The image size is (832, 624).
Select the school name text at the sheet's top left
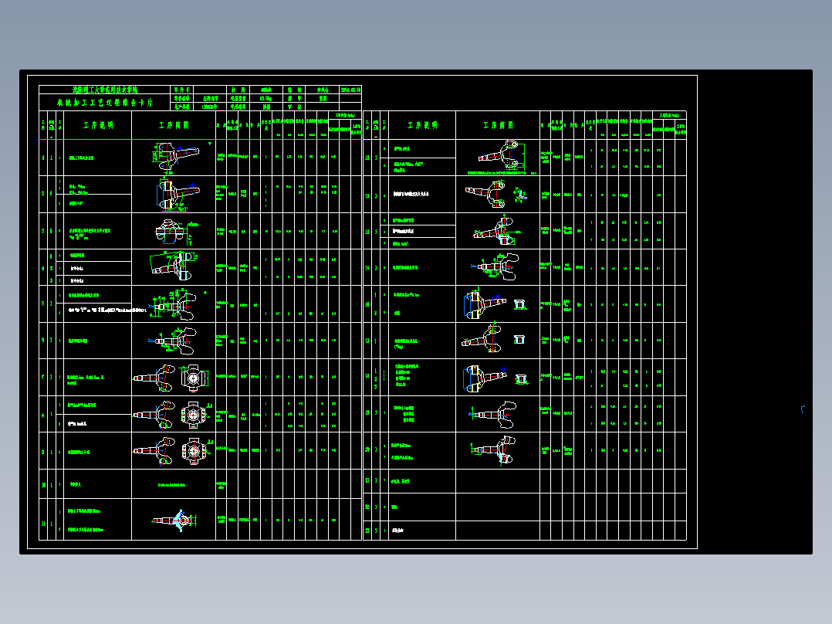pos(104,90)
